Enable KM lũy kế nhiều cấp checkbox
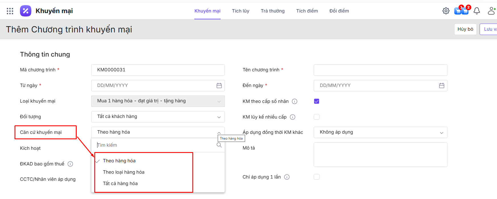This screenshot has width=497, height=199. pyautogui.click(x=317, y=117)
